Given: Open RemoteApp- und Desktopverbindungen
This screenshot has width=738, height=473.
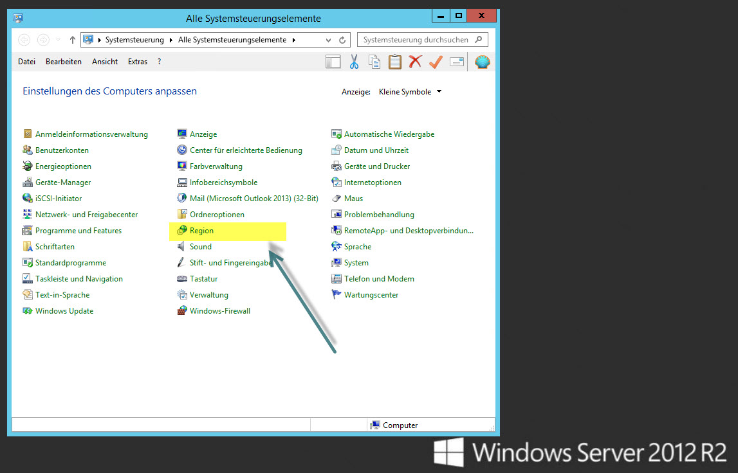Looking at the screenshot, I should [x=409, y=230].
